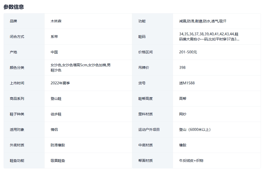Click the 鞋帮高度 value 高帮

183,99
